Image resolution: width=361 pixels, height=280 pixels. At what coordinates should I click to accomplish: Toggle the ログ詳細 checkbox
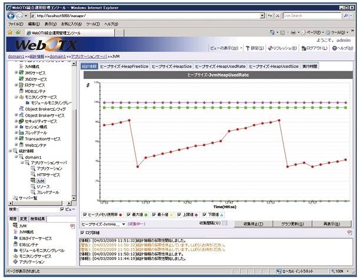point(82,232)
